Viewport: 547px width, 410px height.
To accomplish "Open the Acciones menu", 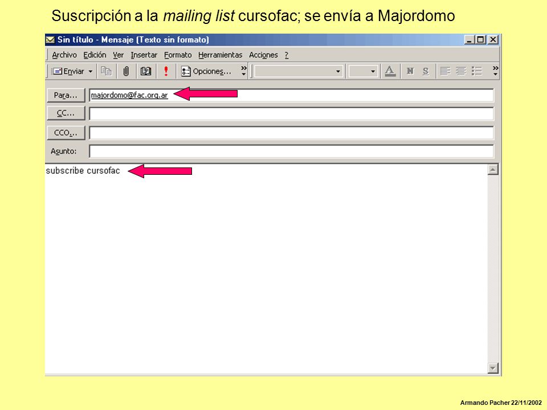I will 263,55.
